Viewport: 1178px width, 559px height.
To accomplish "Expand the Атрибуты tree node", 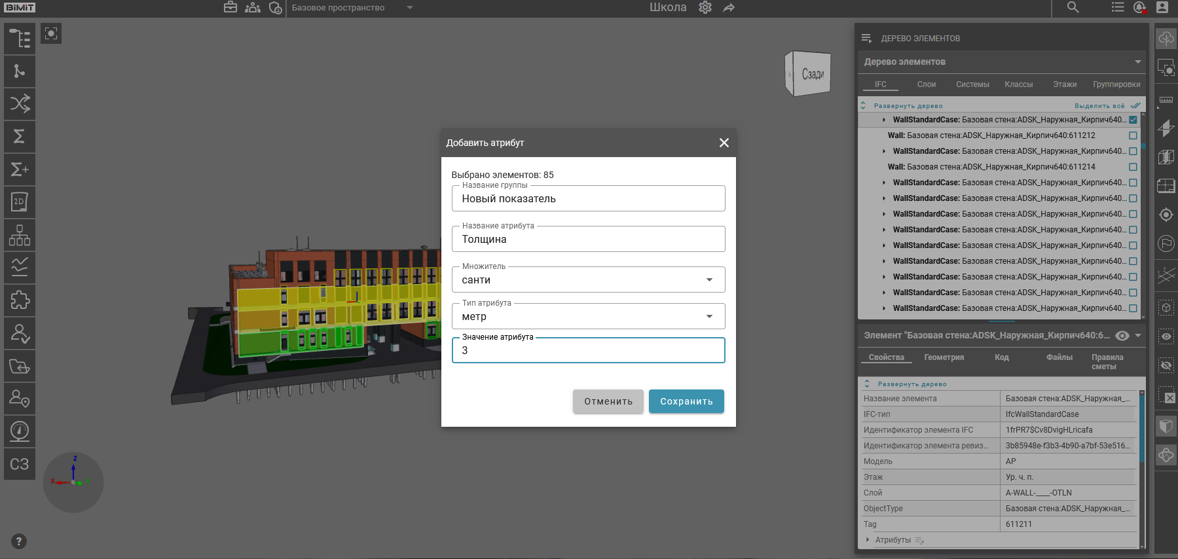I will click(x=868, y=540).
